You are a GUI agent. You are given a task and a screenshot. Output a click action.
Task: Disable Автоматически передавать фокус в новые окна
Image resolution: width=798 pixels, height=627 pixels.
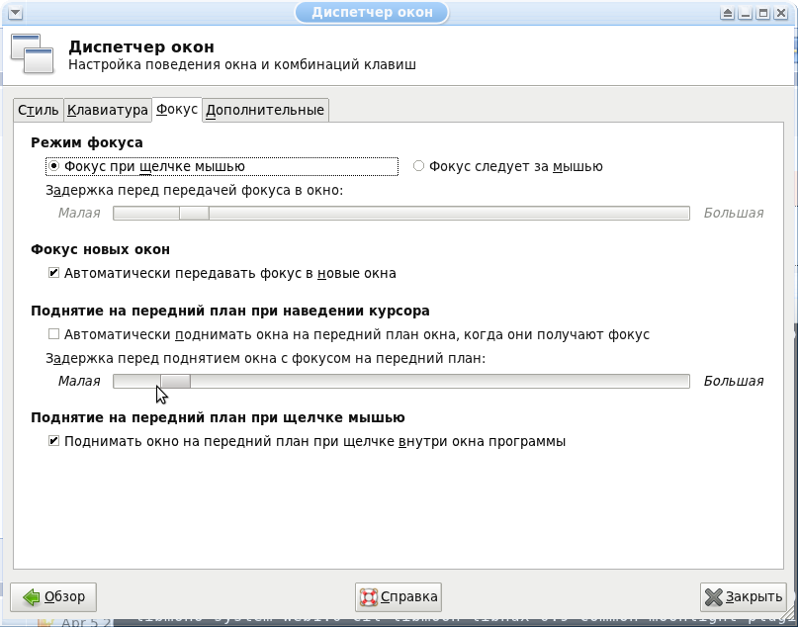tap(54, 273)
